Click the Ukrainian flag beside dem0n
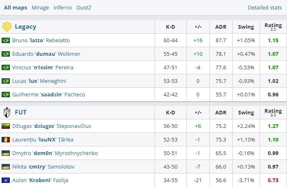The width and height of the screenshot is (287, 187). click(6, 153)
